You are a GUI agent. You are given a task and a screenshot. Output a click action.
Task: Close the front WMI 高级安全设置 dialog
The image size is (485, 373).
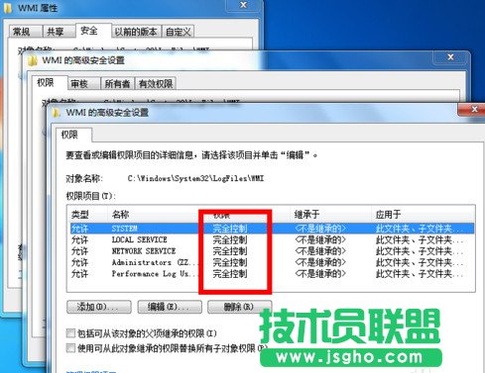[474, 109]
